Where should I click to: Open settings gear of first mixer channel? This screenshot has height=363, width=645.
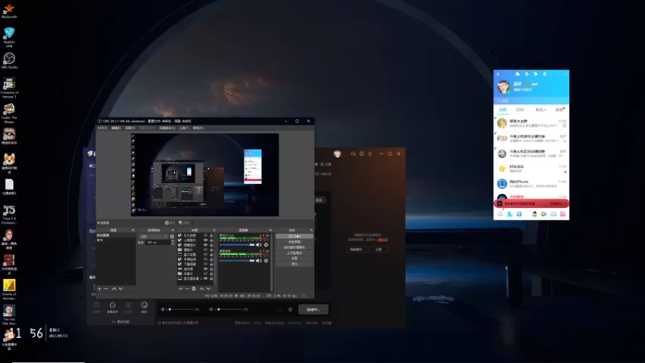pyautogui.click(x=266, y=245)
